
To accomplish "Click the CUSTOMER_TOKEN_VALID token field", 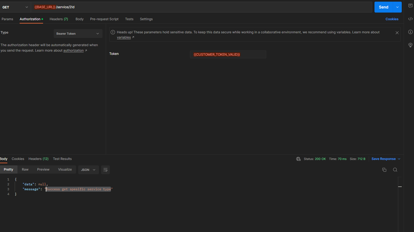I will 228,54.
